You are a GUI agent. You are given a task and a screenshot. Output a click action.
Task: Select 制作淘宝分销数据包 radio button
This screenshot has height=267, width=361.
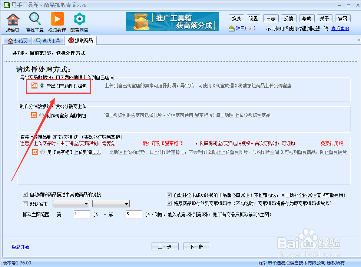42,115
